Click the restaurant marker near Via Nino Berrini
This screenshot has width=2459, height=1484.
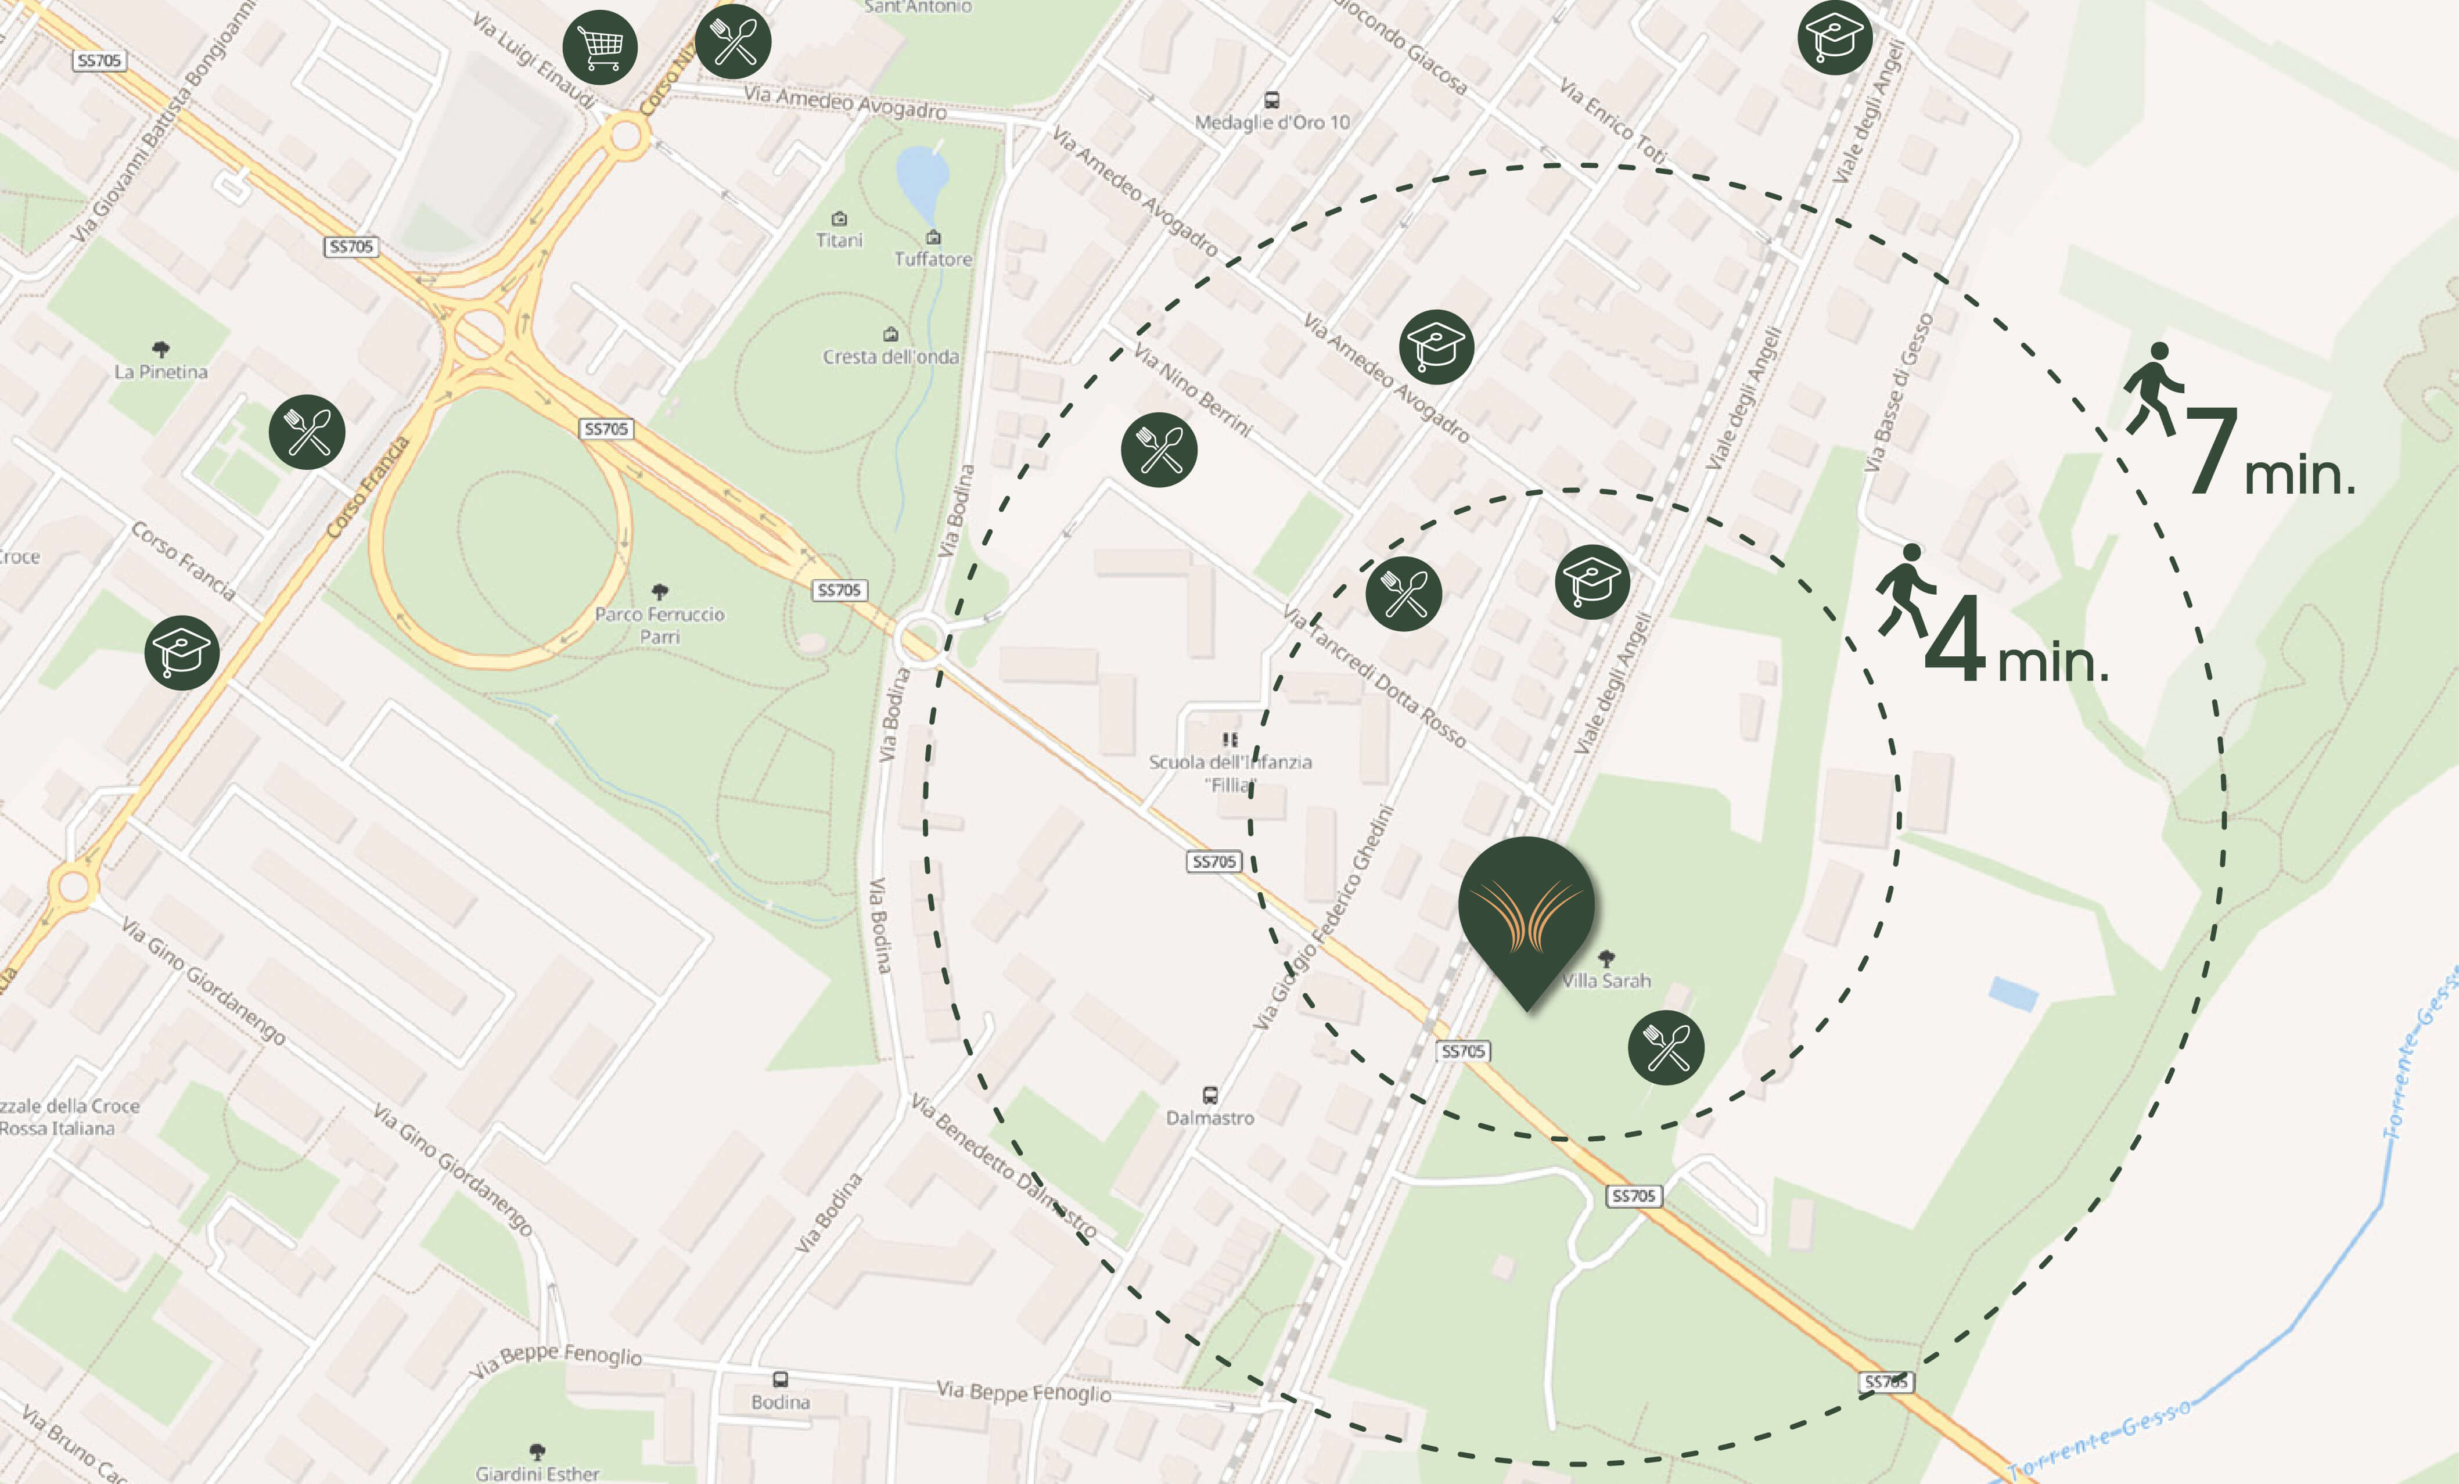tap(1159, 450)
